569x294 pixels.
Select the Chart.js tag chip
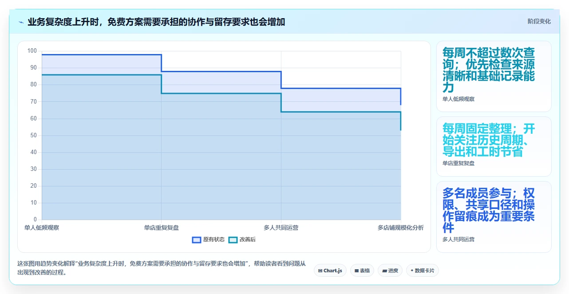click(330, 271)
